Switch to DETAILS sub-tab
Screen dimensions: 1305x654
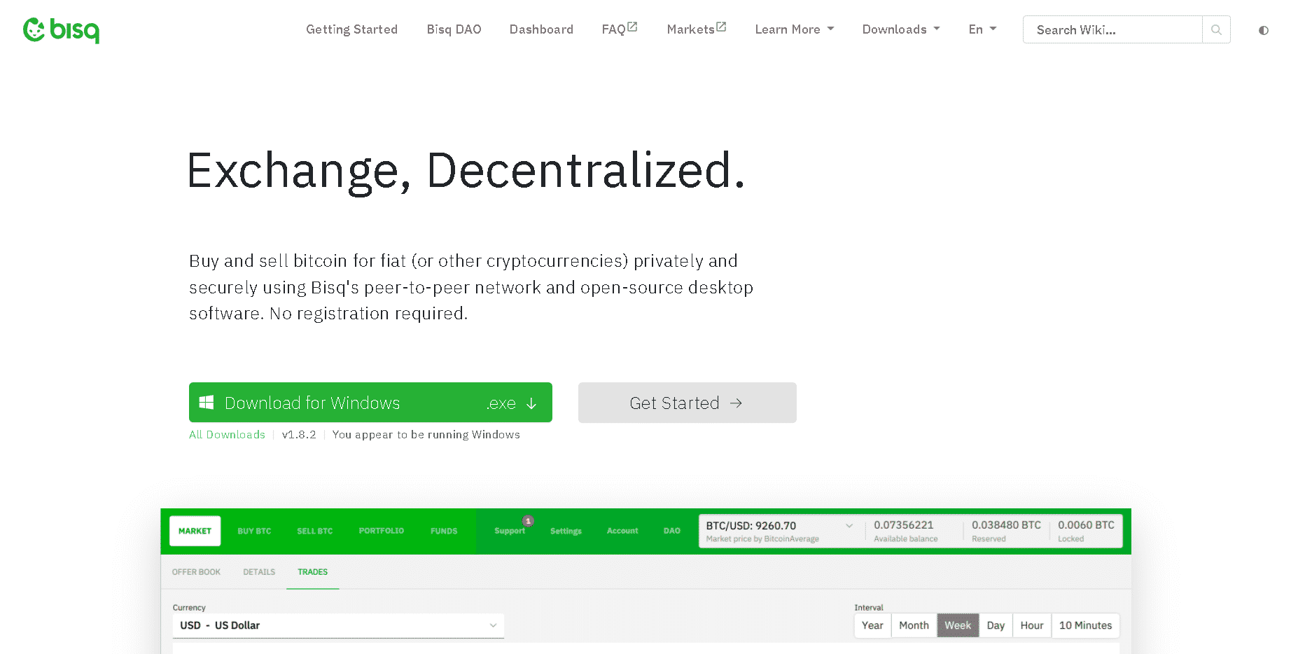point(259,572)
